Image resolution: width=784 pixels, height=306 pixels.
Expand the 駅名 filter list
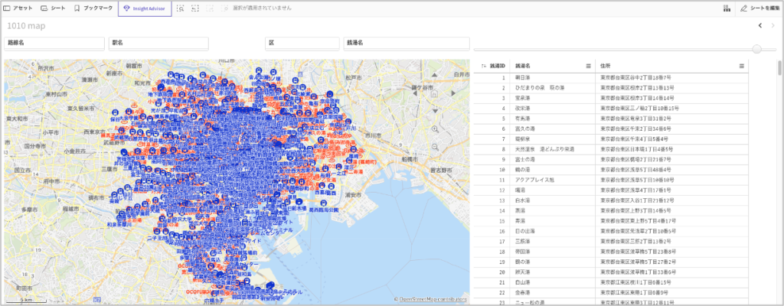(158, 44)
